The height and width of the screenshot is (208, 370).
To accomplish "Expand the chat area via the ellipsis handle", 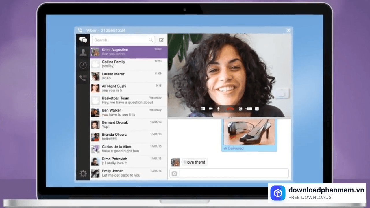I will pos(230,118).
